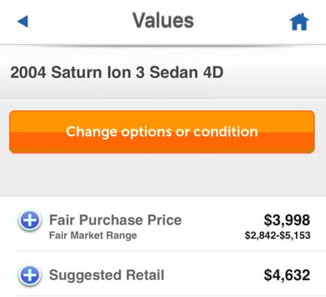Tap the $2,842-$5,153 market range value
The image size is (326, 297).
[x=278, y=235]
